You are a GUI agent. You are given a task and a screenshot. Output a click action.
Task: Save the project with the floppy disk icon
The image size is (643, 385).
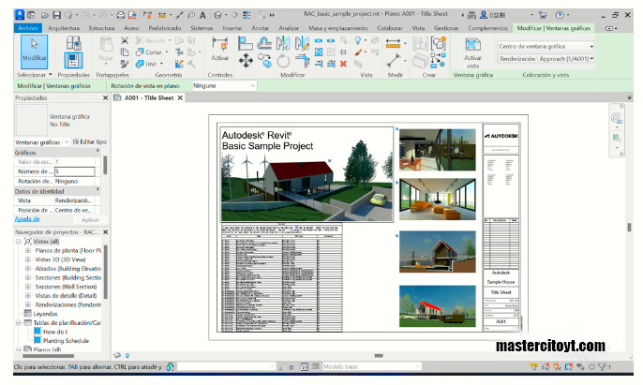click(x=56, y=15)
